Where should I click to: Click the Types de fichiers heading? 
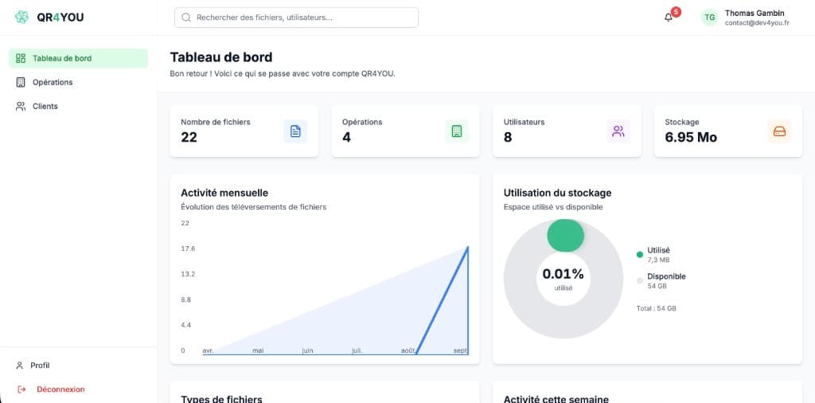(x=221, y=399)
